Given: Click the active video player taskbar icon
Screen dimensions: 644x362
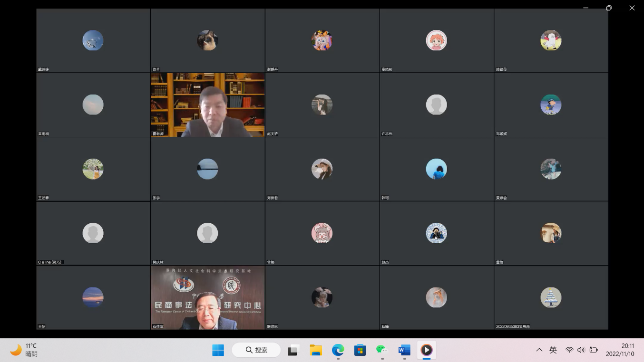Looking at the screenshot, I should [427, 350].
